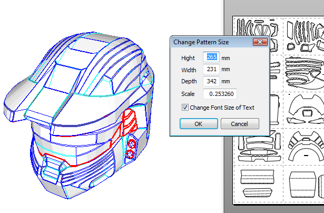Click the "Scale" label text

pyautogui.click(x=188, y=94)
